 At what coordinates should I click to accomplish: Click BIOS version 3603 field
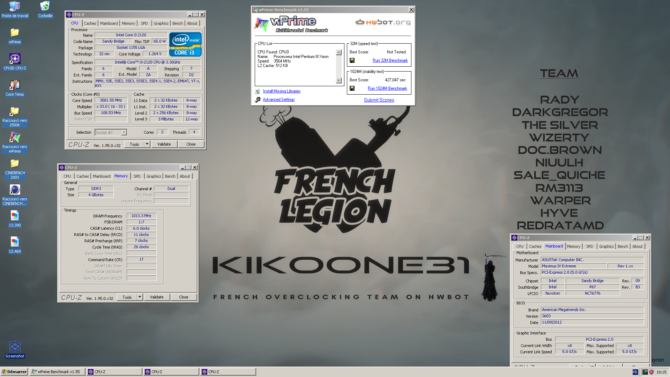click(592, 316)
